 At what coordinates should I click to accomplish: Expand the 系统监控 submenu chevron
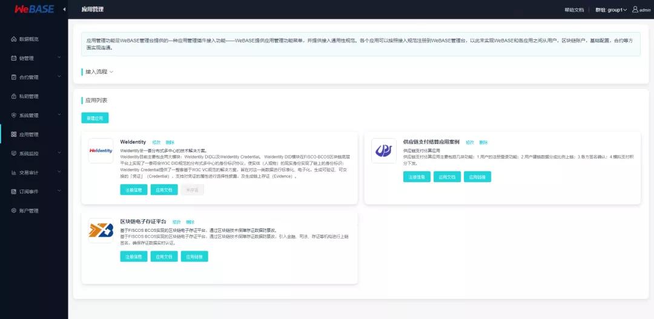pos(59,153)
